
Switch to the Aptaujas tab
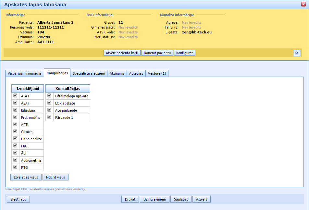point(136,73)
